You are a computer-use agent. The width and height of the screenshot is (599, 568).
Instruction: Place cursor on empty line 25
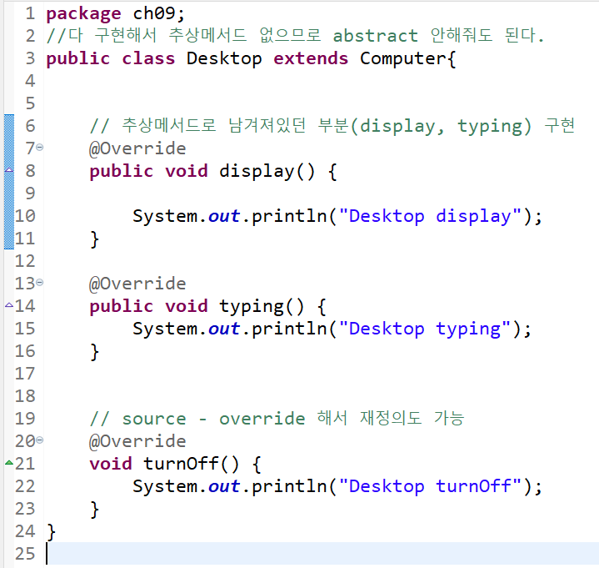pyautogui.click(x=322, y=554)
